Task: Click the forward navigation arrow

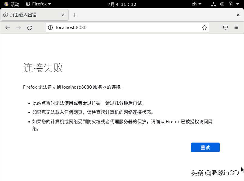Action: point(19,28)
